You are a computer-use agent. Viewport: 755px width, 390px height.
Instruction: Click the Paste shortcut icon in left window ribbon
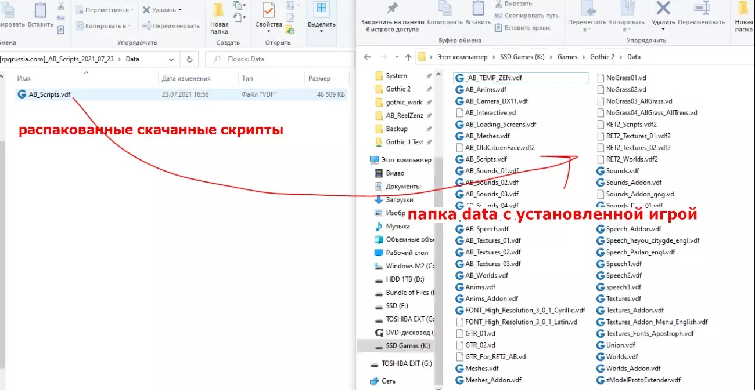coord(61,29)
